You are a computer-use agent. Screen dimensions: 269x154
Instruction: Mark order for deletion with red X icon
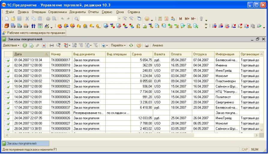[44, 45]
